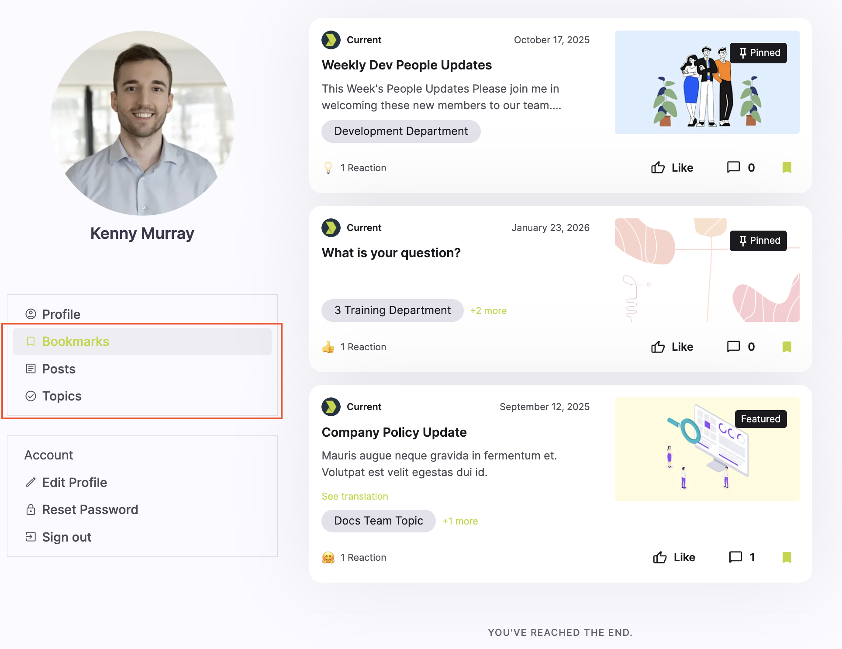Screen dimensions: 842x649
Task: Click the Posts document icon
Action: [31, 369]
